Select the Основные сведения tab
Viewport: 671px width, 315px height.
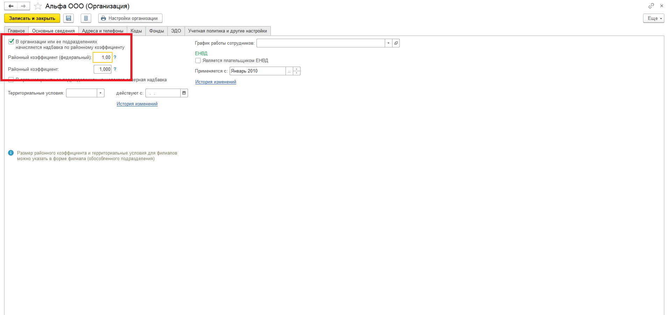click(x=53, y=31)
